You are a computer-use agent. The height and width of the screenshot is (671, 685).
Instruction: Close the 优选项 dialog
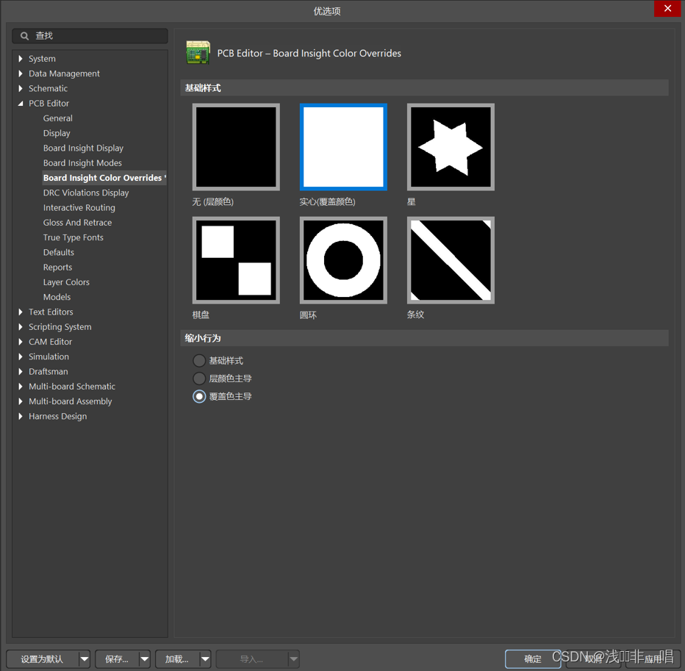pos(667,8)
